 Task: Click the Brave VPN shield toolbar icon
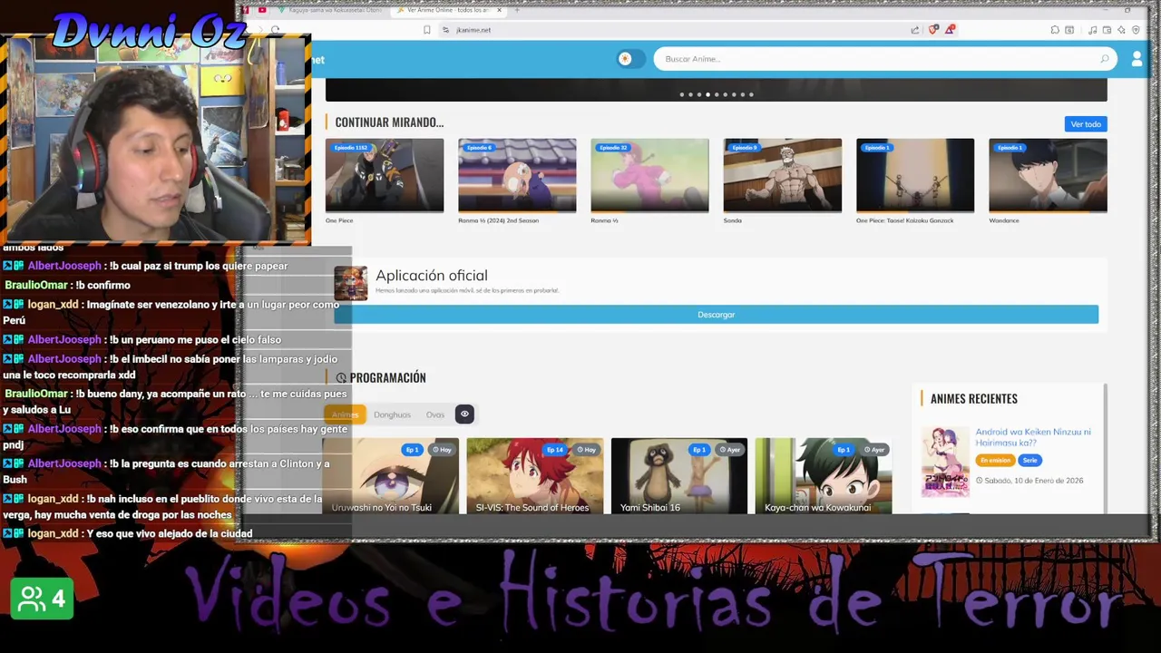(1136, 30)
